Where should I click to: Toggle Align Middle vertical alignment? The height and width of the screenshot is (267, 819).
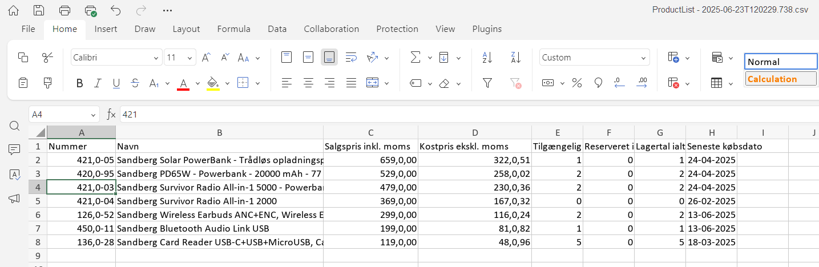pyautogui.click(x=308, y=57)
